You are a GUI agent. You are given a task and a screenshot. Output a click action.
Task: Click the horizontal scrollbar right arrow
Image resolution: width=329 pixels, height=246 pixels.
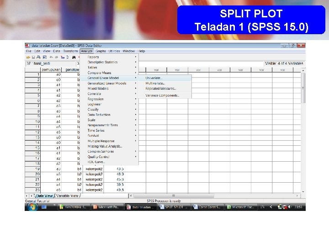[297, 196]
